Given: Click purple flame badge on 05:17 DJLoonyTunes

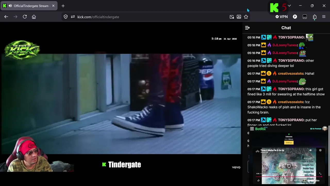Looking at the screenshot, I should pyautogui.click(x=269, y=81).
